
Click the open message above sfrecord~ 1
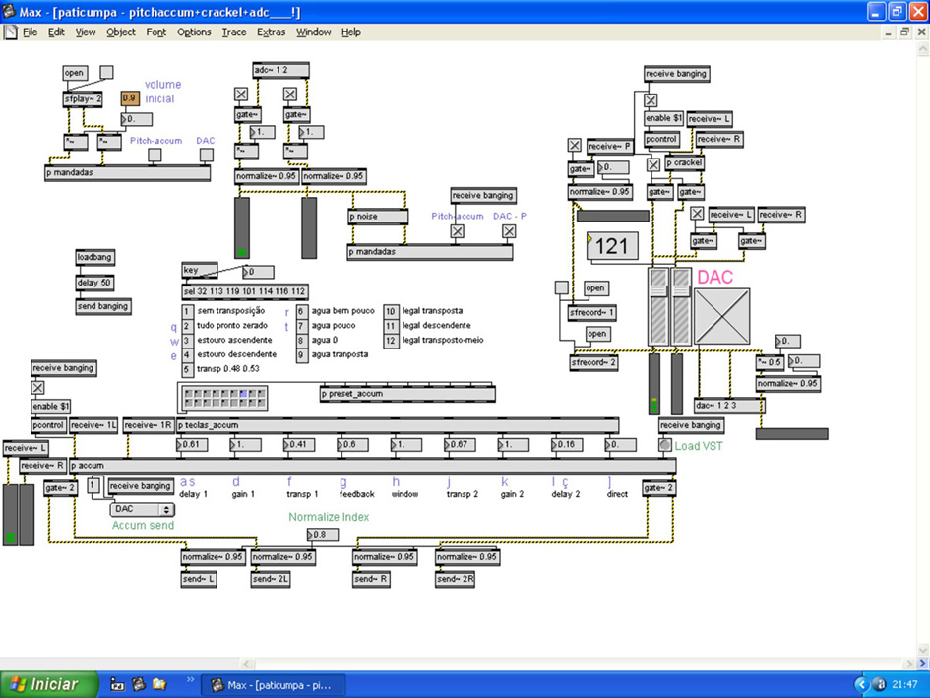(x=595, y=288)
